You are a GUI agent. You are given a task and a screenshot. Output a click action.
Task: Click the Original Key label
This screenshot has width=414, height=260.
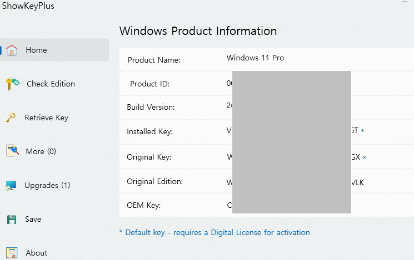[x=149, y=157]
